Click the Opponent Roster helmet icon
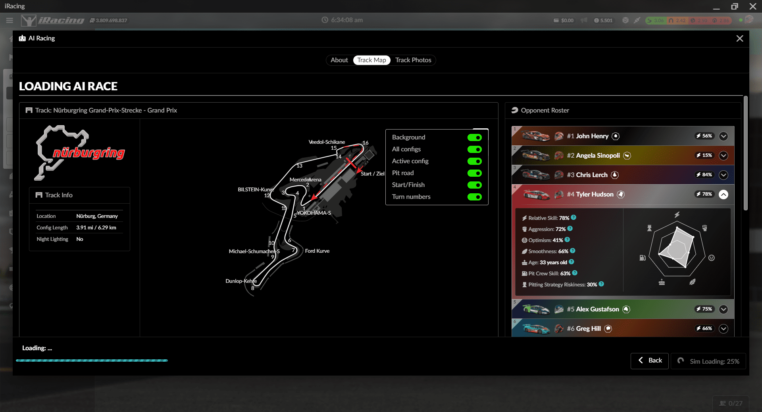762x412 pixels. (515, 110)
